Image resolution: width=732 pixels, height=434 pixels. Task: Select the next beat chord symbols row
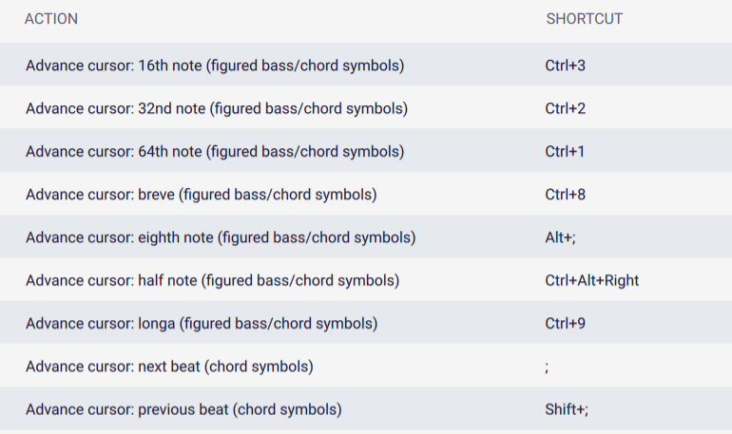pos(366,365)
